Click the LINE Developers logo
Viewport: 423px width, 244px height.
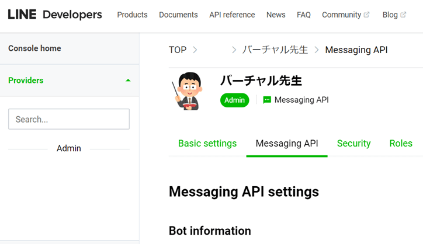55,15
